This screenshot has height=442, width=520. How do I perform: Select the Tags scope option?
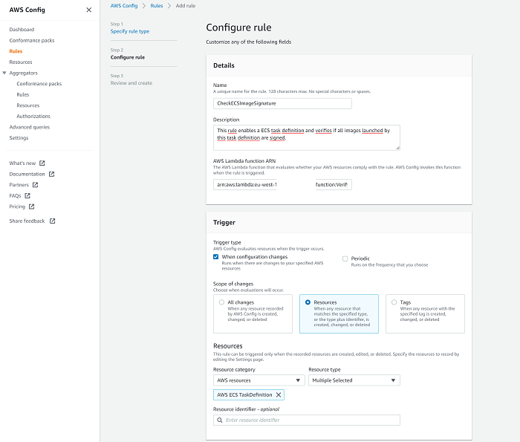pos(394,302)
